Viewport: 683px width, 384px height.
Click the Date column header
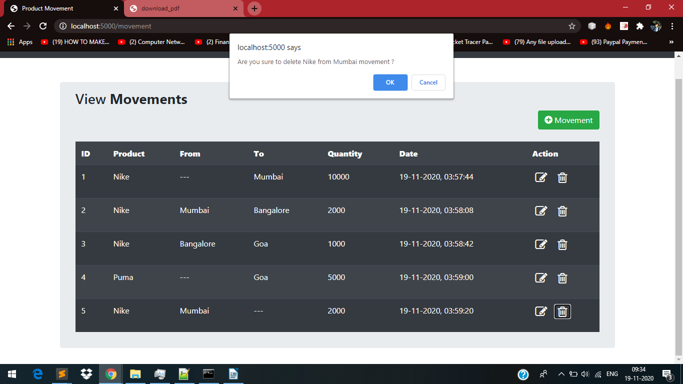408,153
